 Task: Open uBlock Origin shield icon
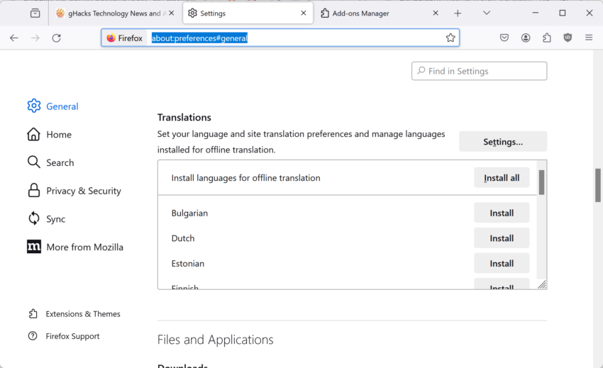[568, 38]
